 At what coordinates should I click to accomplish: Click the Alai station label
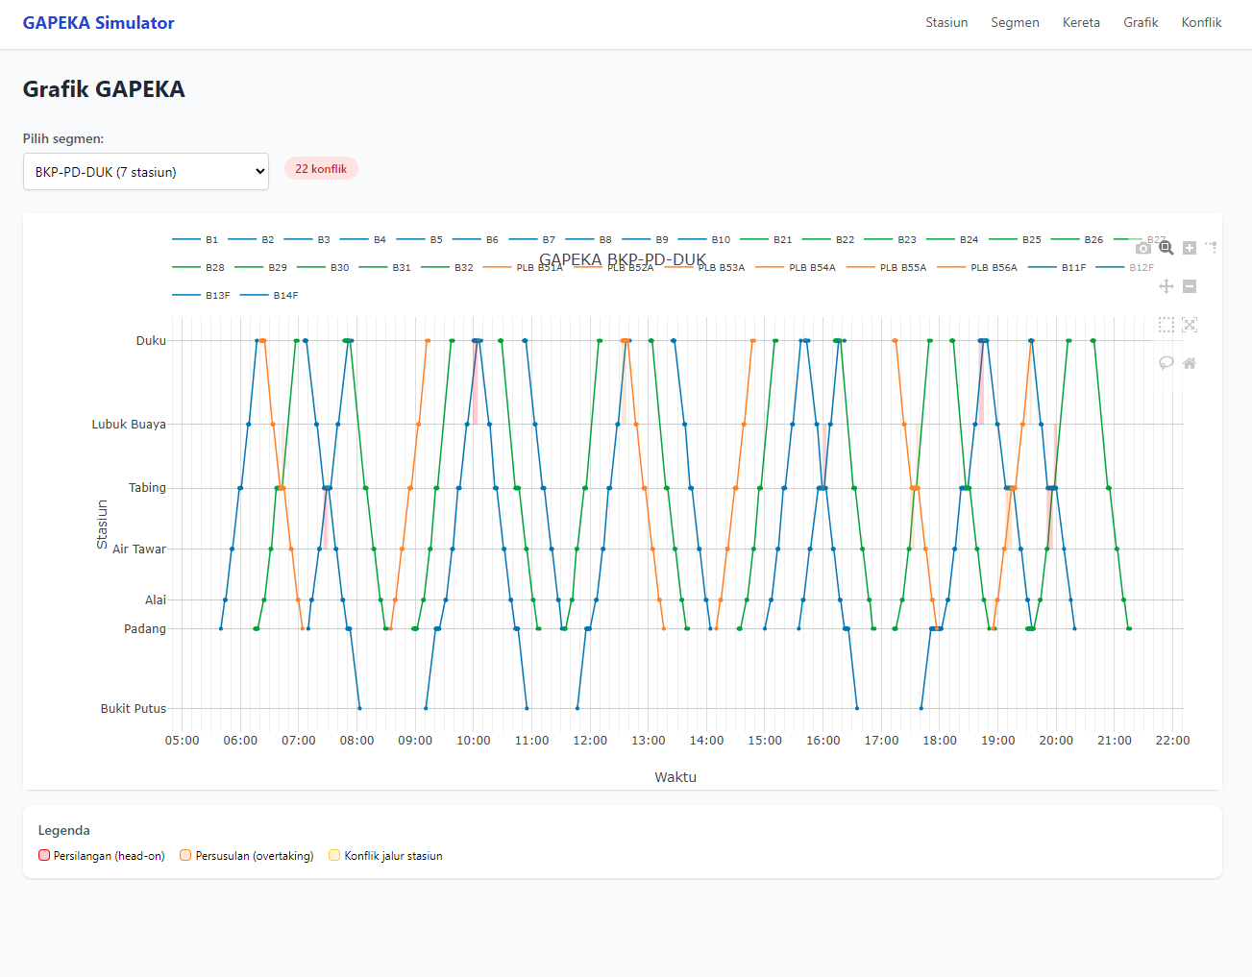click(156, 599)
